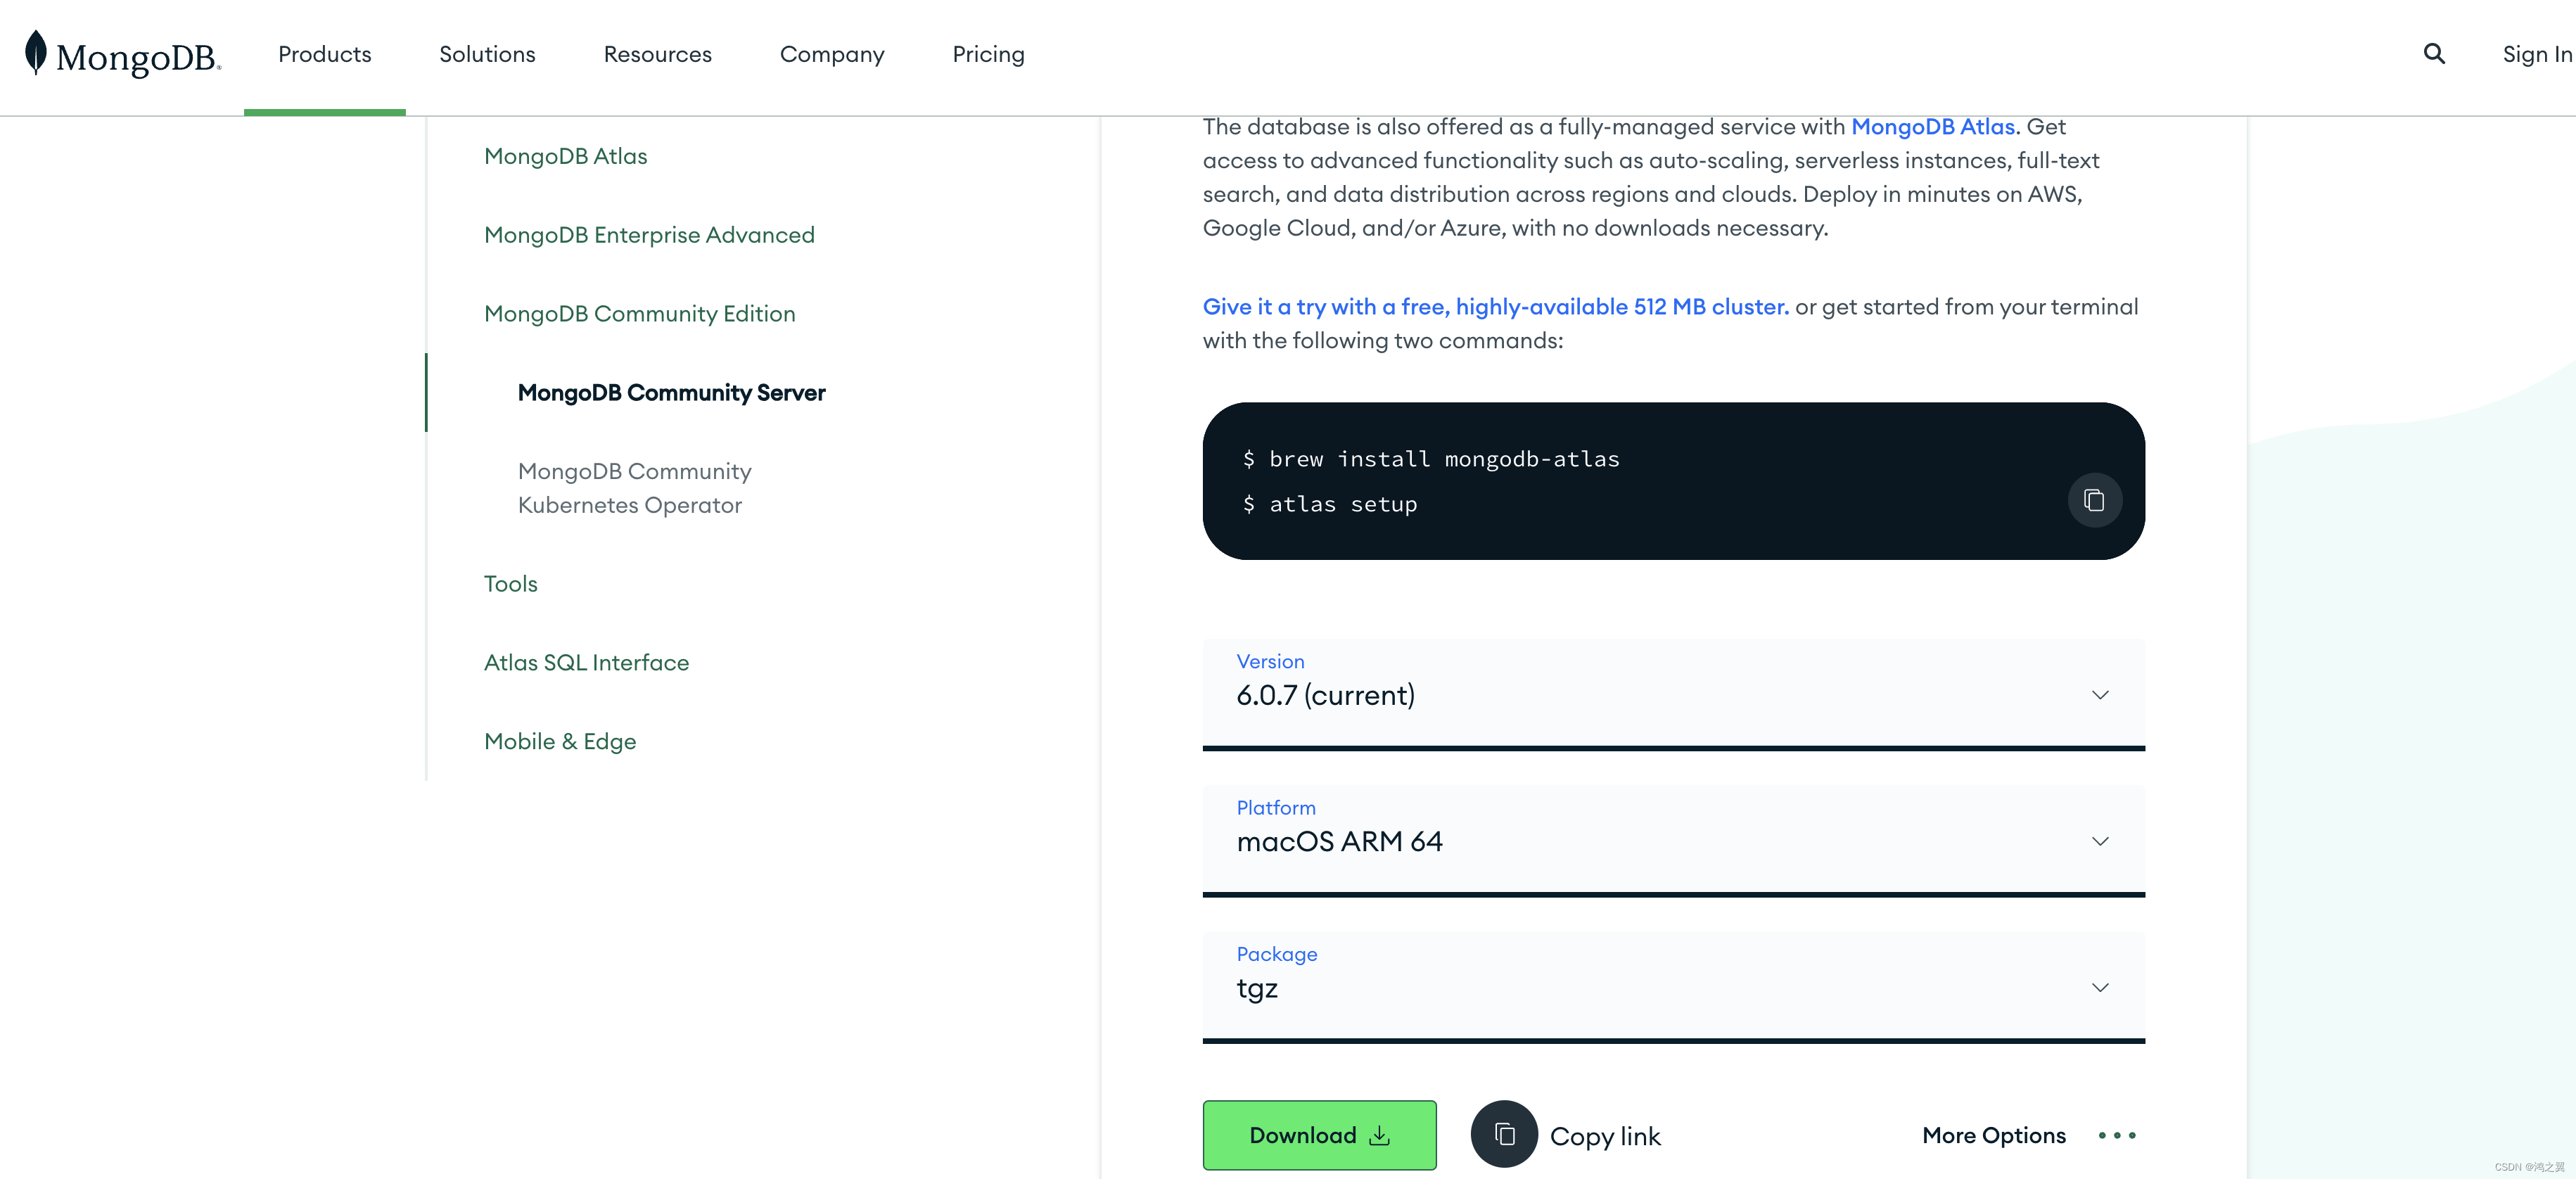Click Sign In
Image resolution: width=2576 pixels, height=1179 pixels.
click(x=2537, y=54)
